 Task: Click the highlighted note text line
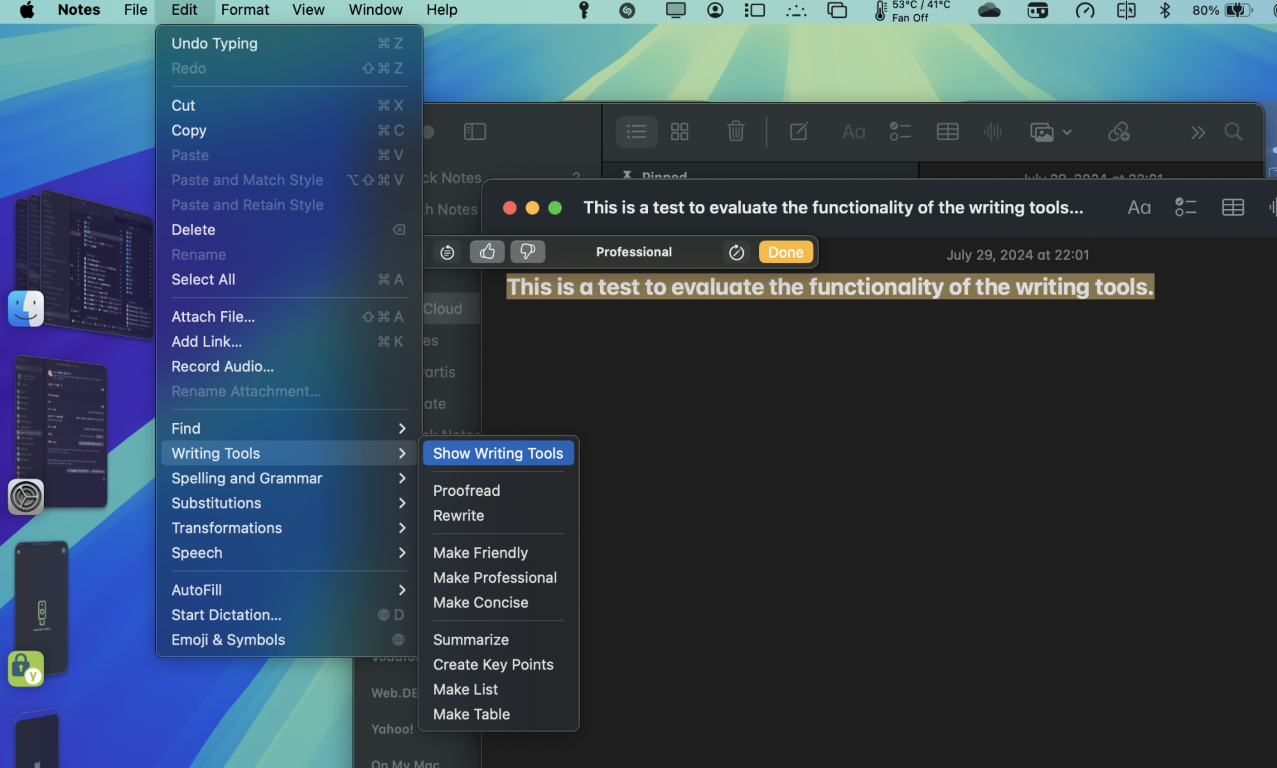click(x=829, y=287)
